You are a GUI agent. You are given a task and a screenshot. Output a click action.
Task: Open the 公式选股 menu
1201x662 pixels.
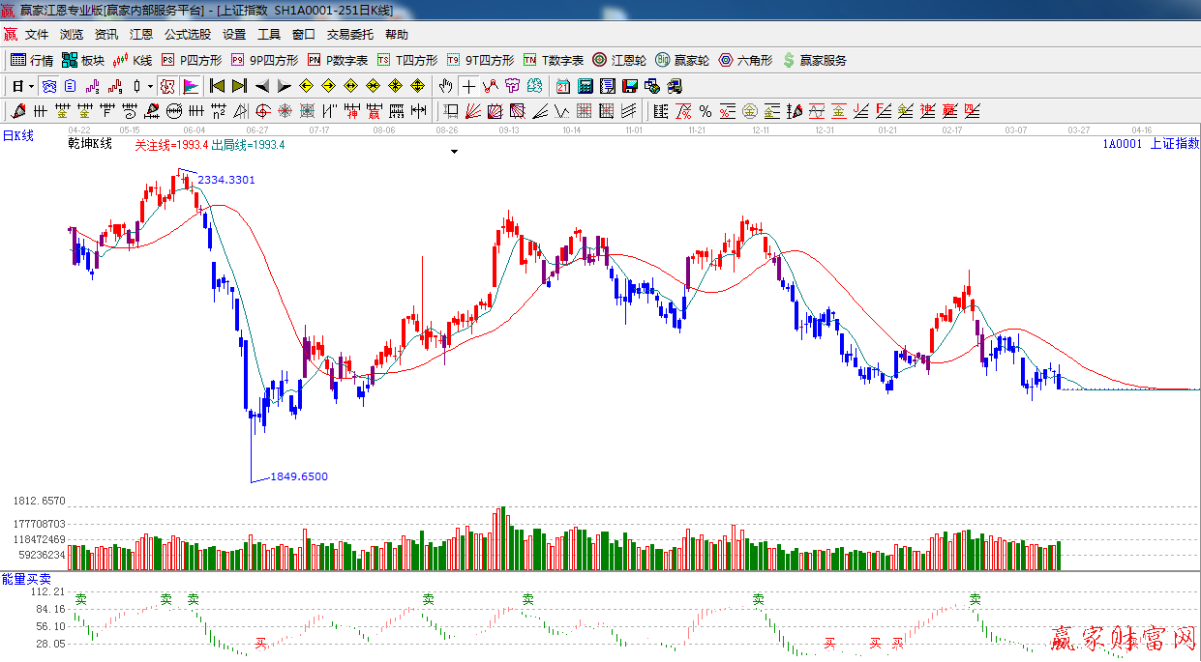(187, 34)
